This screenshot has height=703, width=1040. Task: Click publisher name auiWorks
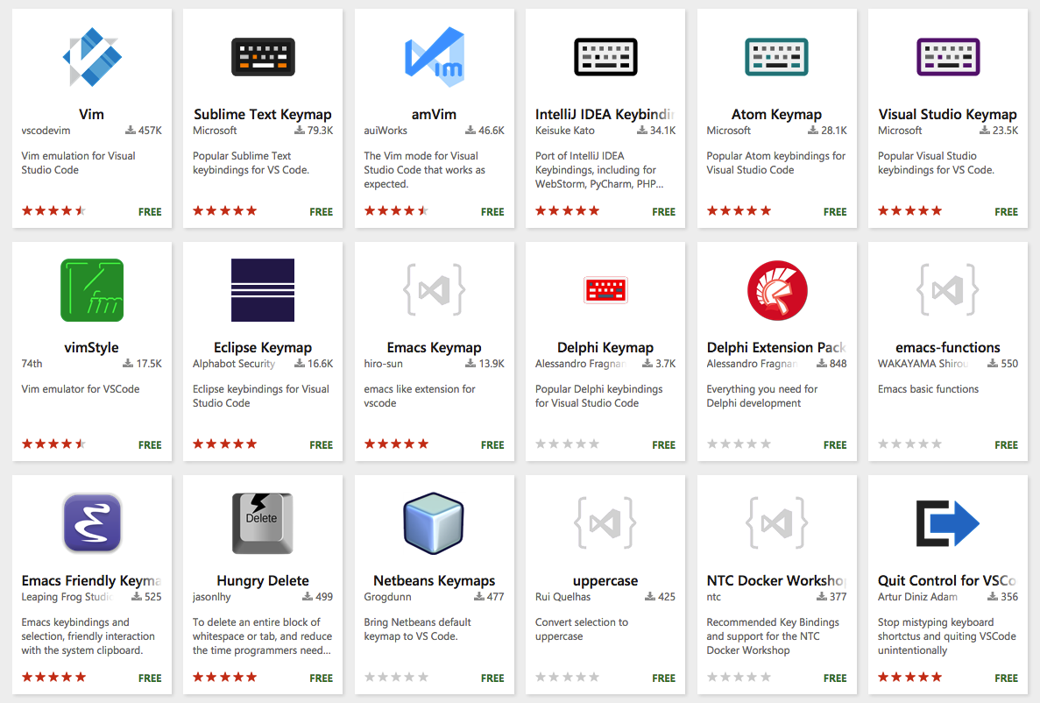coord(386,131)
